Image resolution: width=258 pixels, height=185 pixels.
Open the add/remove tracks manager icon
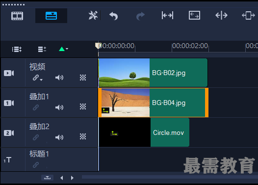(42, 49)
